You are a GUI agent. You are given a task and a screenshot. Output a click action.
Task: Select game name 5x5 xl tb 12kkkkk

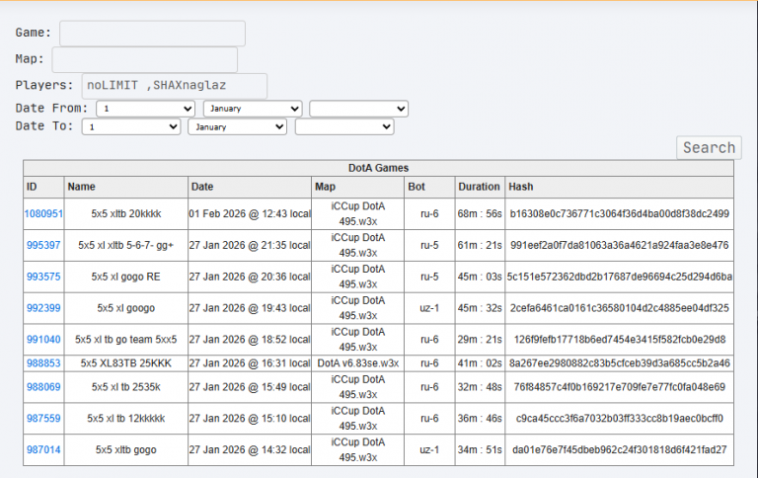point(125,419)
